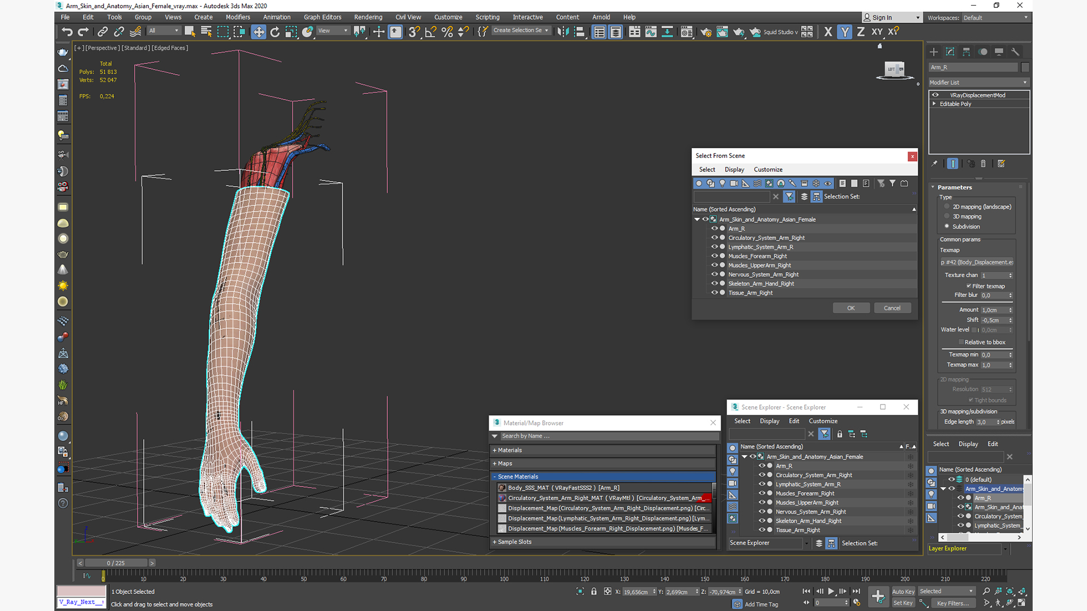Open the Graph Editors menu
The image size is (1087, 611).
[322, 17]
